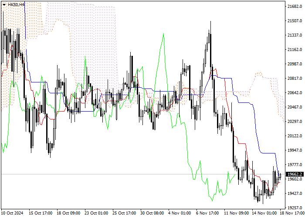Click the 30 Oct 08:00 time label
This screenshot has width=305, height=218.
(152, 213)
